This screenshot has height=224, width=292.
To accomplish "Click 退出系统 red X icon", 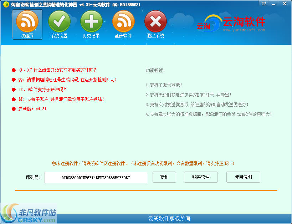I will coord(155,24).
